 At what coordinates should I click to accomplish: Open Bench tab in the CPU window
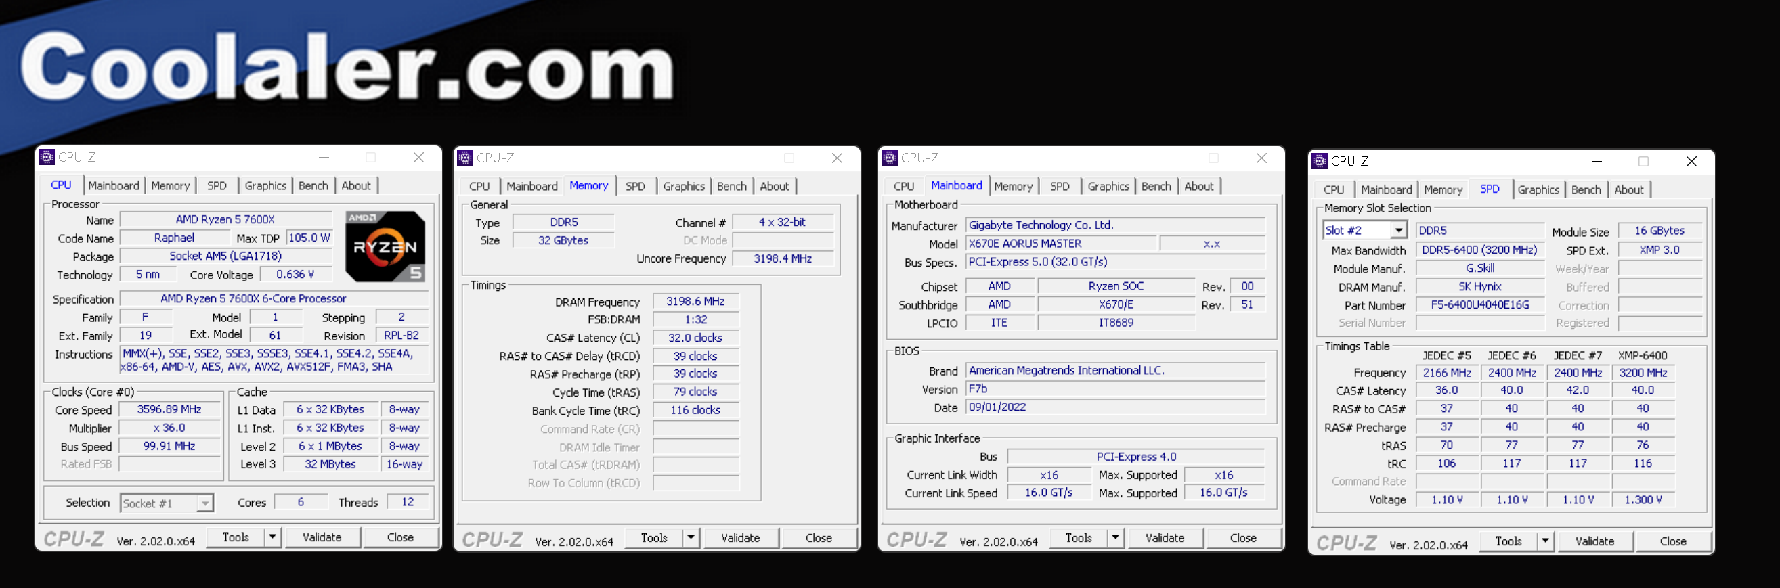[x=313, y=186]
